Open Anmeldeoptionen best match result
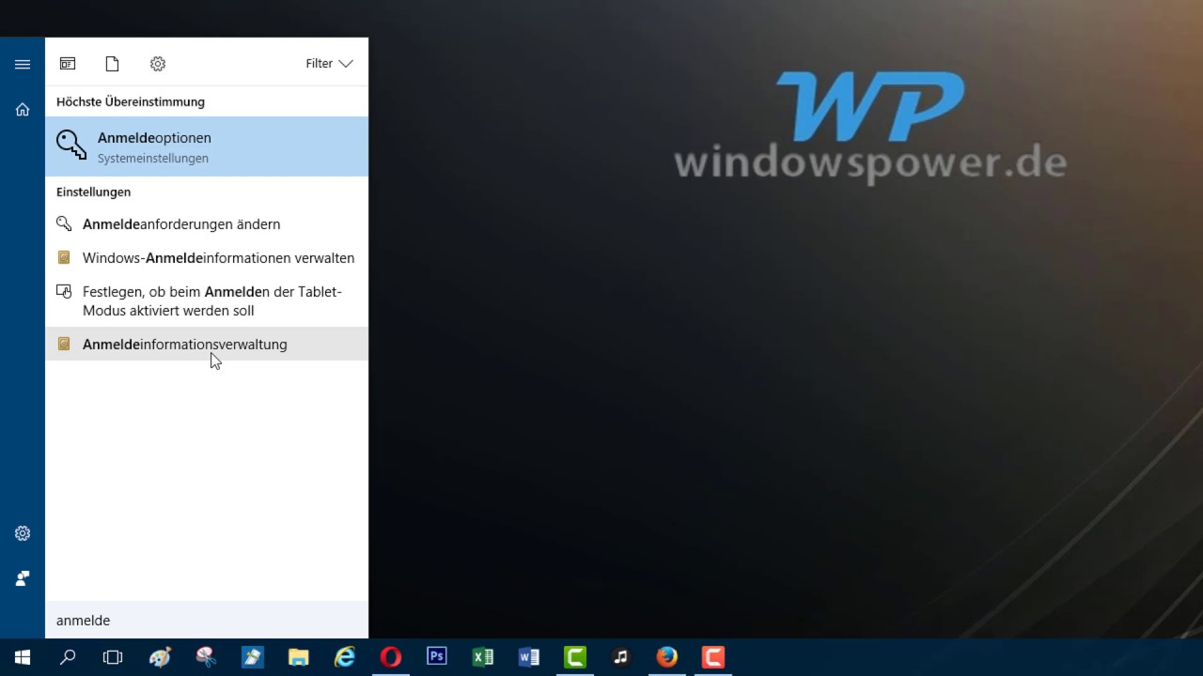The width and height of the screenshot is (1203, 676). coord(207,146)
